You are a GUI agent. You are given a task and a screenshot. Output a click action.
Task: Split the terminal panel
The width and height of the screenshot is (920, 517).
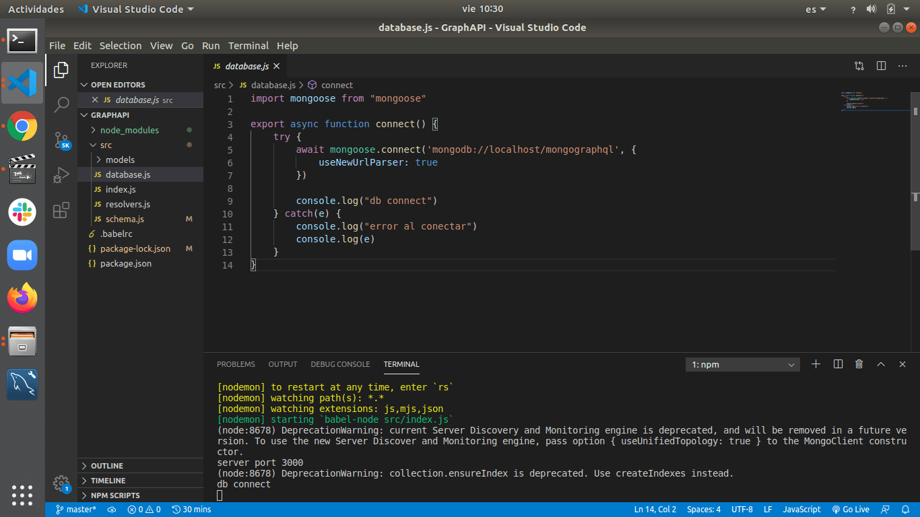838,364
